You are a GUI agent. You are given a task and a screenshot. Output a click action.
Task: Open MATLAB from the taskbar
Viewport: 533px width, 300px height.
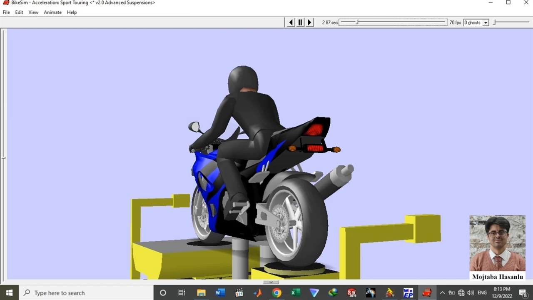(x=258, y=293)
